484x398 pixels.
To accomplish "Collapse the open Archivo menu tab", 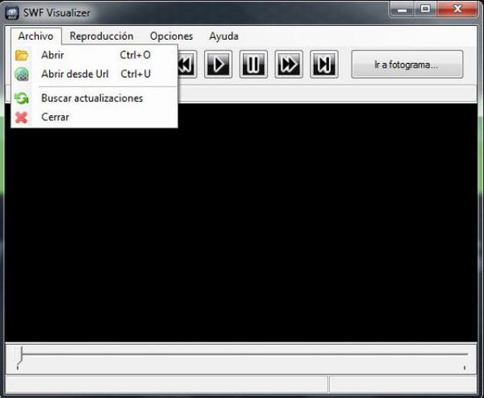I will (x=36, y=36).
